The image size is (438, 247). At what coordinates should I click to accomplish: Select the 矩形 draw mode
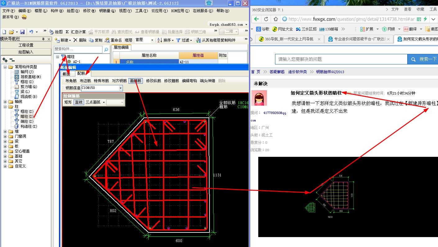click(68, 102)
